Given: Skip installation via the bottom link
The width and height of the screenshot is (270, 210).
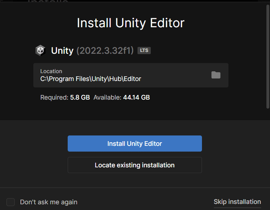Looking at the screenshot, I should 237,202.
